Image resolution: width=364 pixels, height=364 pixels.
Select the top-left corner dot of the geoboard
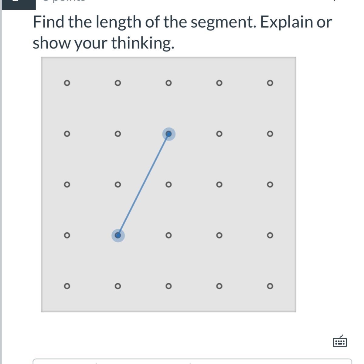point(67,83)
